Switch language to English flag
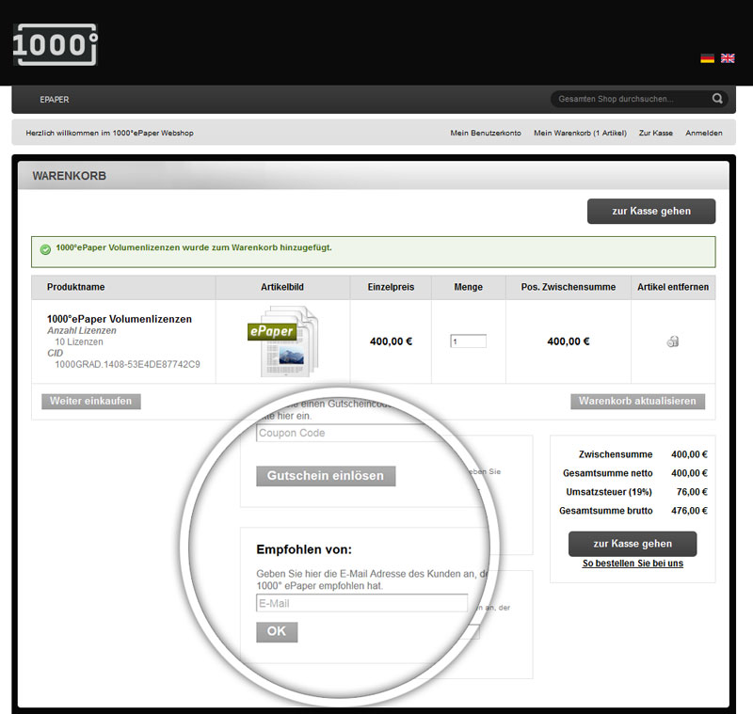753x714 pixels. [728, 58]
